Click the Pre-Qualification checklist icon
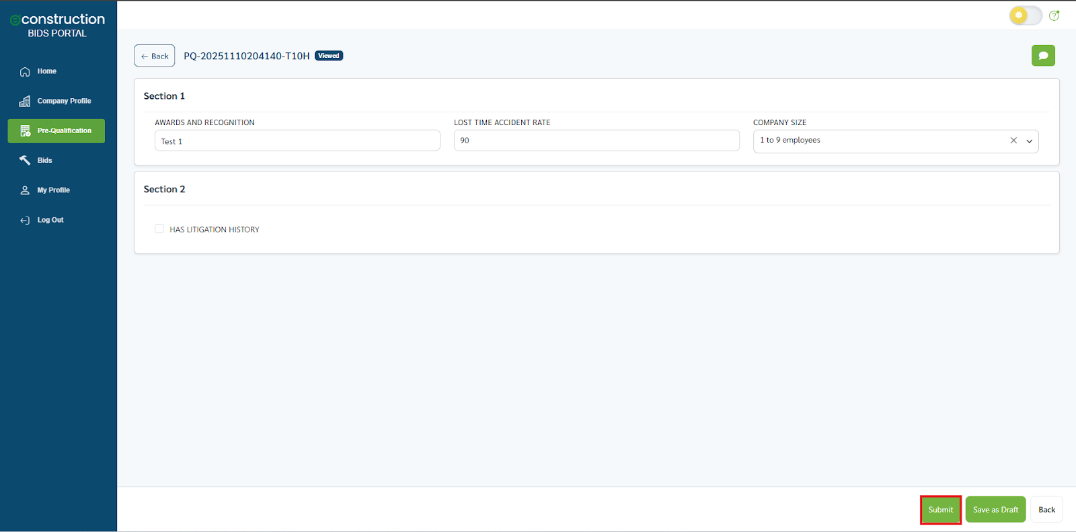Image resolution: width=1076 pixels, height=532 pixels. [25, 131]
